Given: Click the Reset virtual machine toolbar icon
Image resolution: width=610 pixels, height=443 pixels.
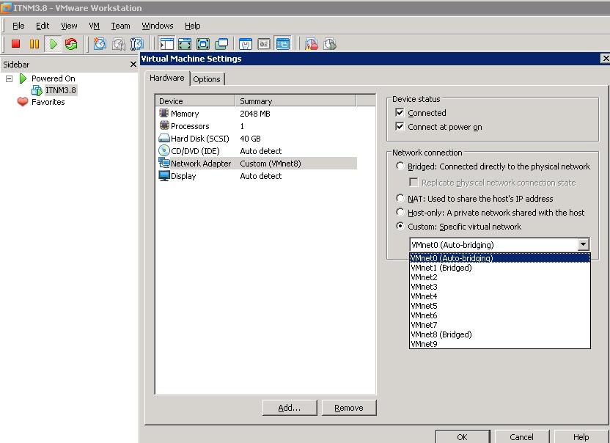Looking at the screenshot, I should point(71,44).
